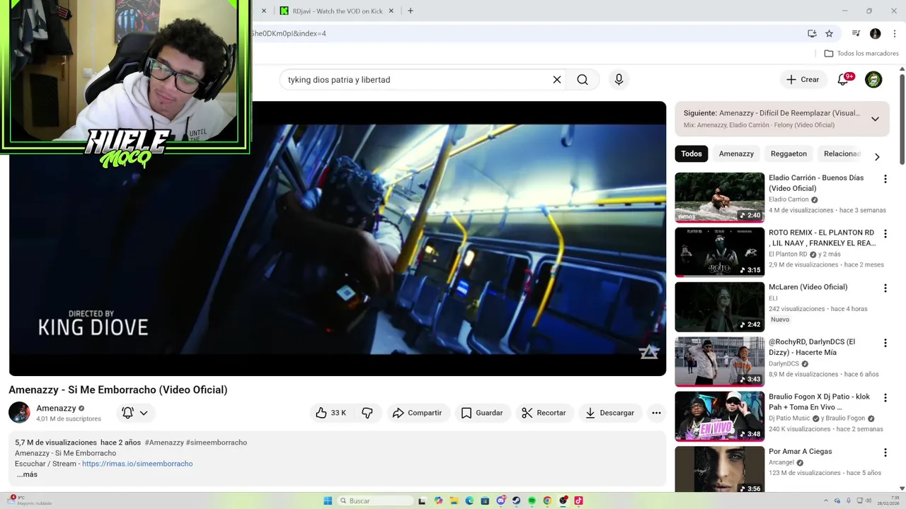906x509 pixels.
Task: Open options for Eladio Carrión Buenos Días
Action: click(x=885, y=180)
